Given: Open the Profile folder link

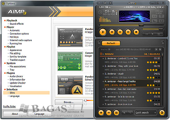Looking at the screenshot, I should 10,106.
